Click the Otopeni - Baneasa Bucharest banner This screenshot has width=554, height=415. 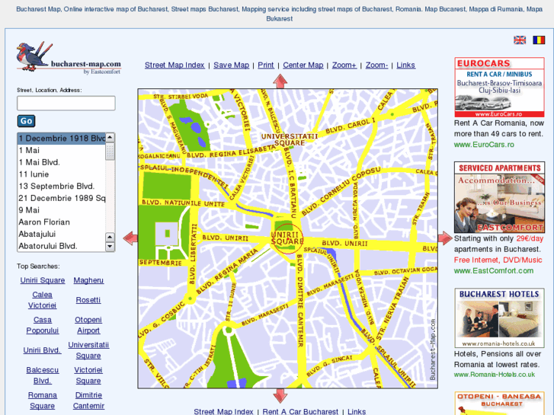[499, 403]
